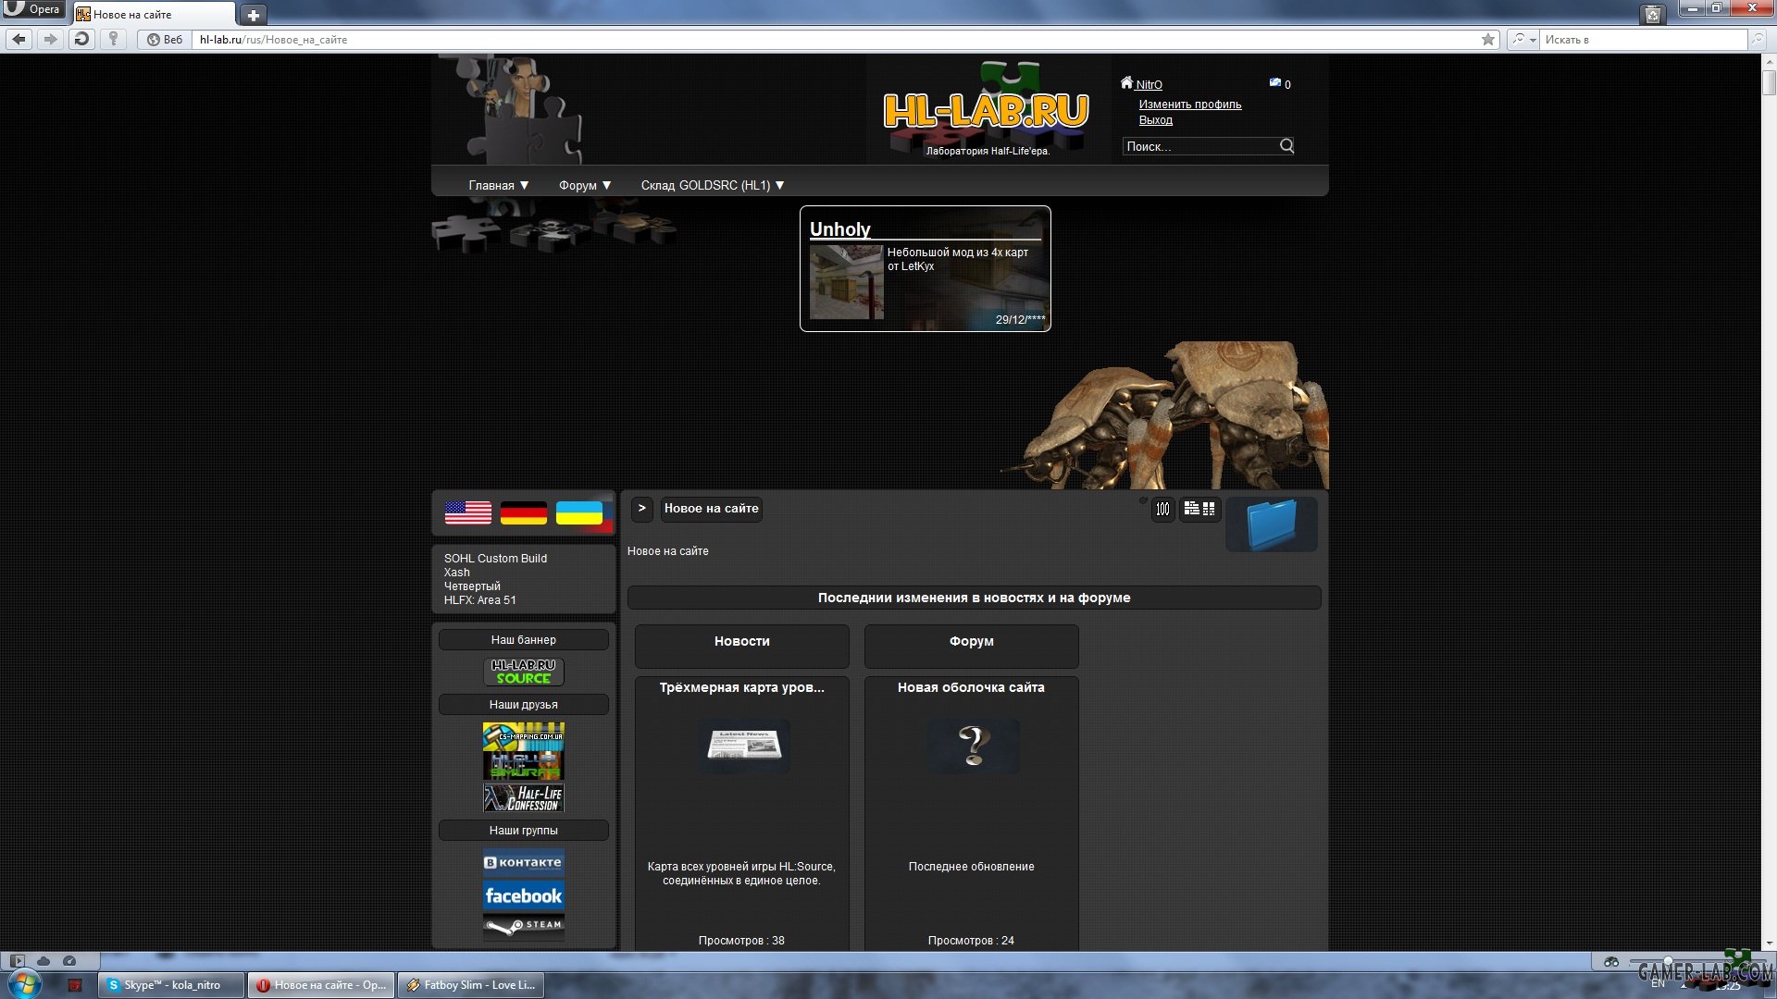Screen dimensions: 1777x999
Task: Open the 'Xash' sidebar link
Action: click(x=456, y=573)
